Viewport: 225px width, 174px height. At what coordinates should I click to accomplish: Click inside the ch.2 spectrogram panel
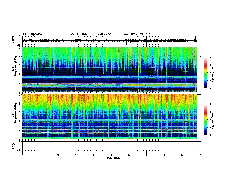pyautogui.click(x=110, y=117)
